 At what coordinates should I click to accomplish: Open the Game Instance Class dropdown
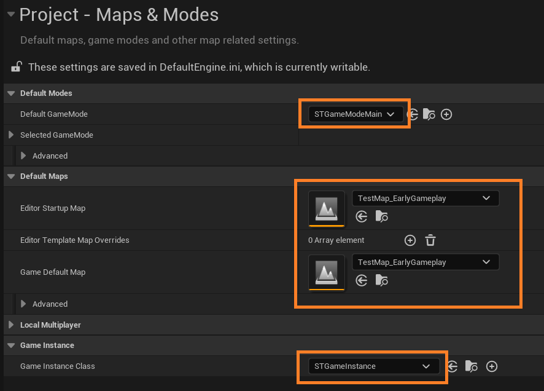pyautogui.click(x=373, y=366)
